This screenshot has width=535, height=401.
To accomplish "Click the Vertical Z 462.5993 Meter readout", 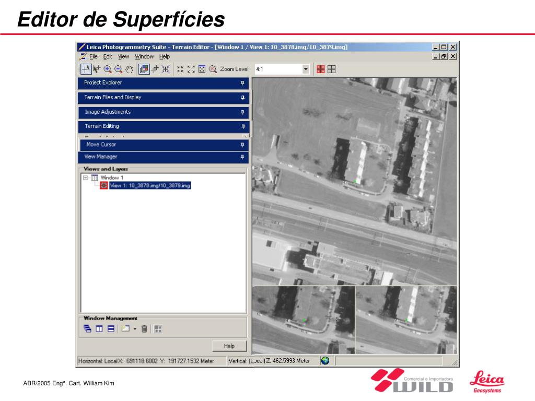I will [x=269, y=361].
